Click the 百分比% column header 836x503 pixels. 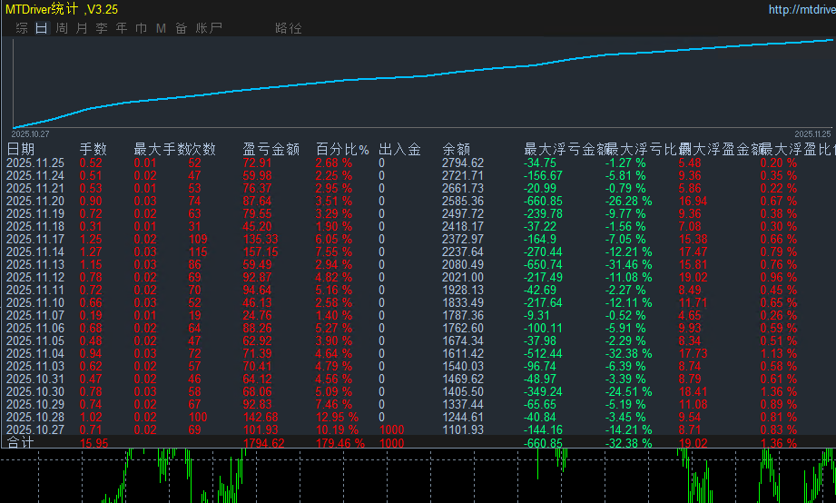coord(342,149)
